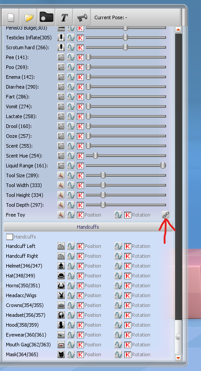
Task: Toggle keyframe K for Lactate (258)
Action: point(80,117)
